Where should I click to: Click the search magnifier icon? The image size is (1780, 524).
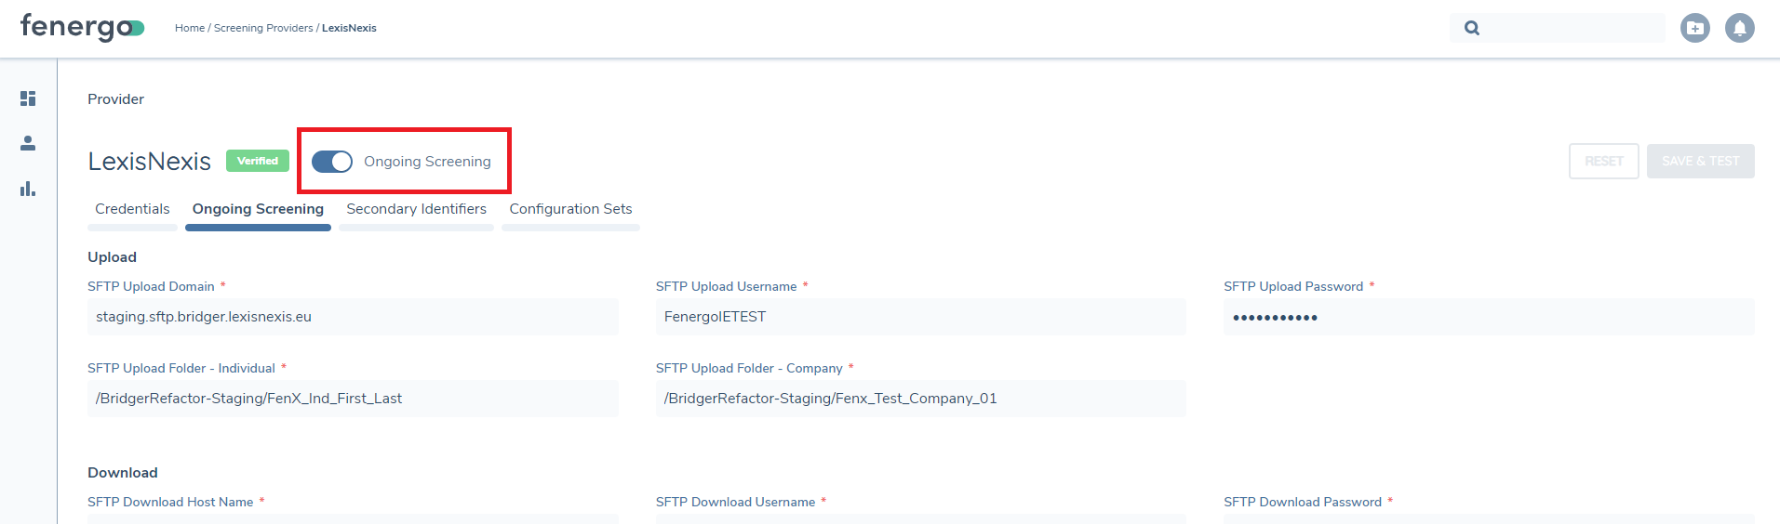1472,28
